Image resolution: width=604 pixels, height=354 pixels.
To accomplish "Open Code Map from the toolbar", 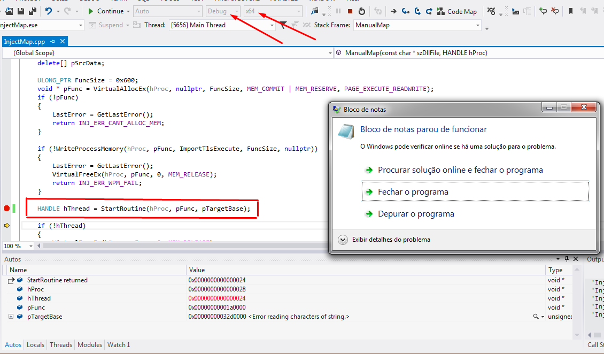I will pos(456,11).
